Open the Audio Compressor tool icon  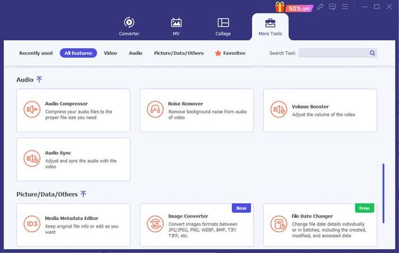(x=32, y=109)
